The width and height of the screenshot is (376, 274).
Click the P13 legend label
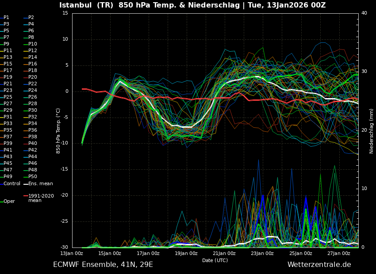(x=8, y=57)
